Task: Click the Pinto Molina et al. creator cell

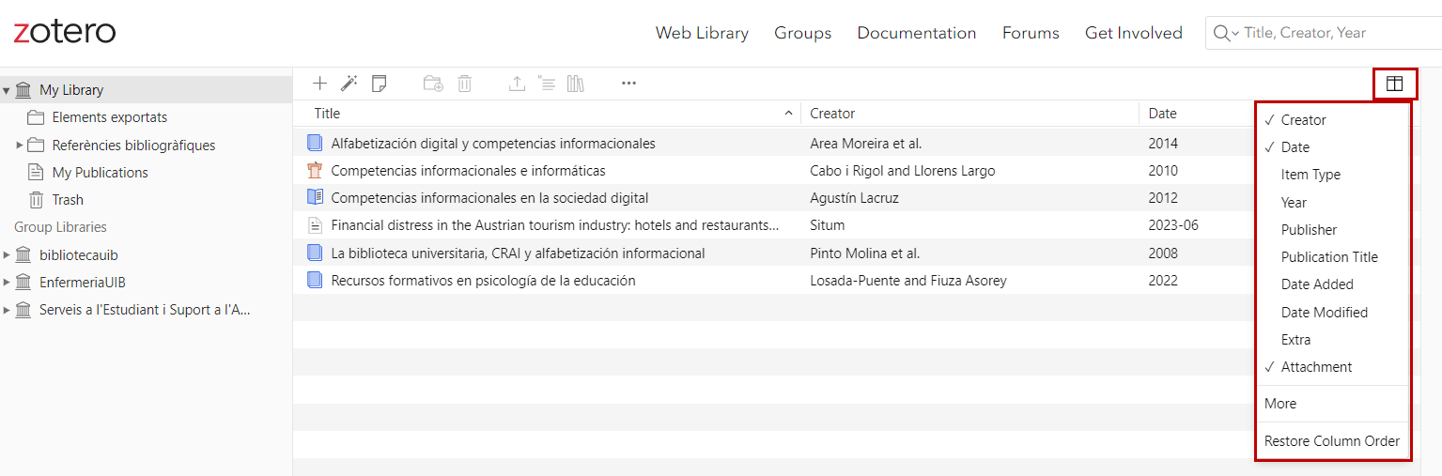Action: 865,253
